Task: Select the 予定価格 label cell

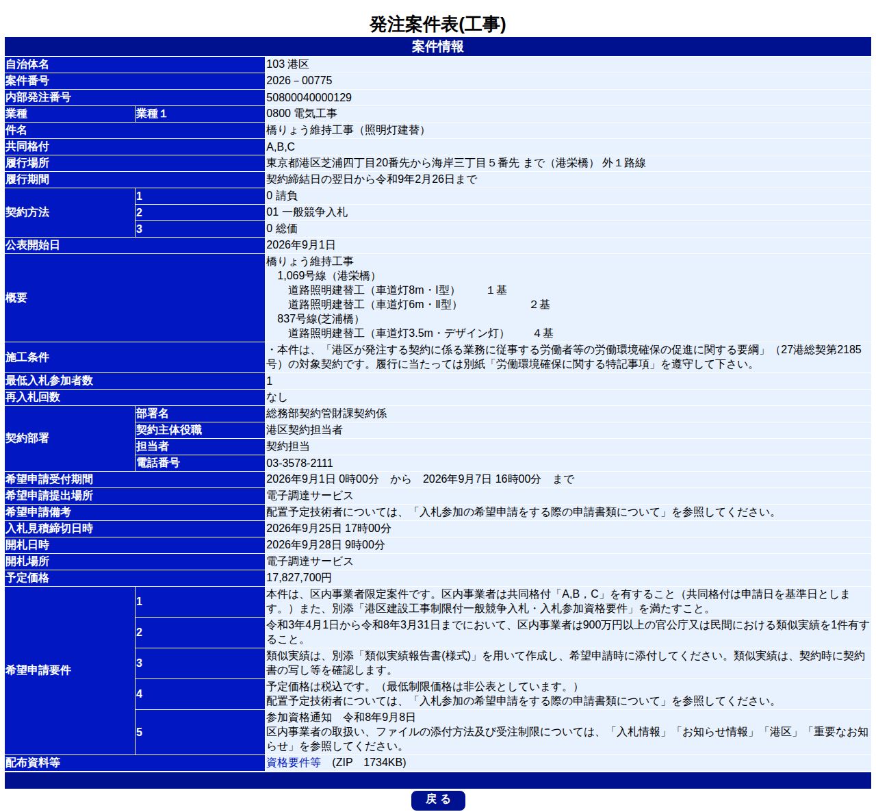Action: 134,578
